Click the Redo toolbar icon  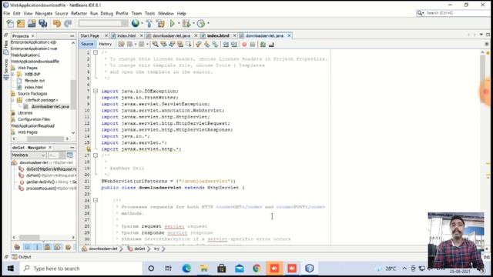(x=68, y=24)
